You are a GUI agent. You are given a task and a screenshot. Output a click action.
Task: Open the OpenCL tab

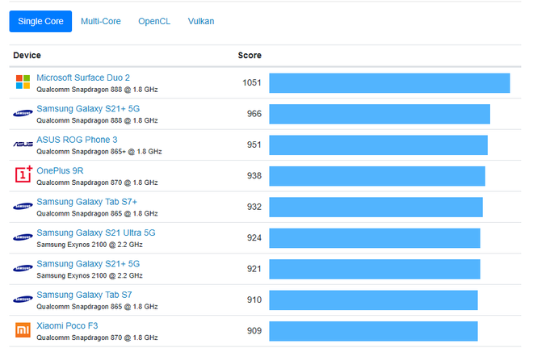pos(154,22)
